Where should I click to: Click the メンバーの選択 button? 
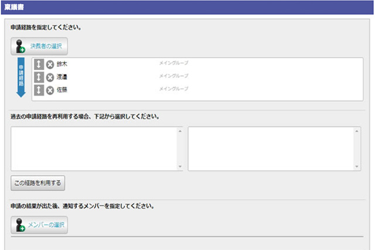pos(39,225)
